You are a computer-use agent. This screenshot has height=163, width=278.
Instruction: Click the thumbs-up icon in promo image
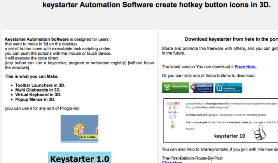[x=260, y=133]
